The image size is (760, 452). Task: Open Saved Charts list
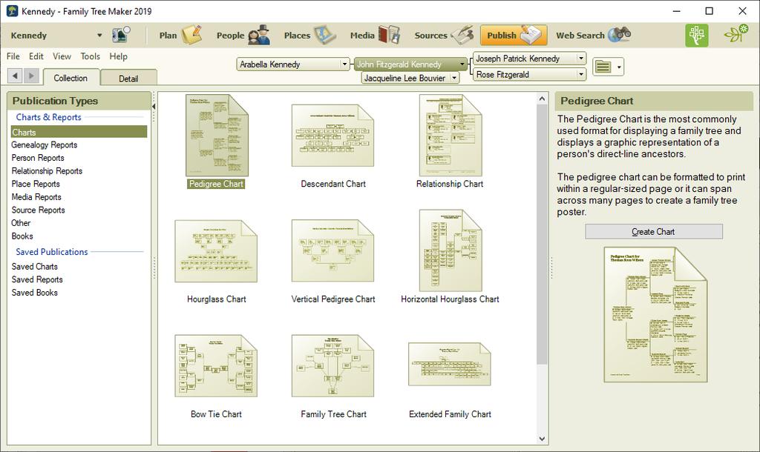(x=34, y=266)
